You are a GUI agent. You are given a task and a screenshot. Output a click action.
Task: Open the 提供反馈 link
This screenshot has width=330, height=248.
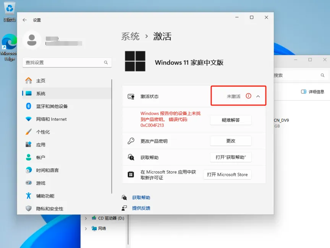pyautogui.click(x=141, y=208)
